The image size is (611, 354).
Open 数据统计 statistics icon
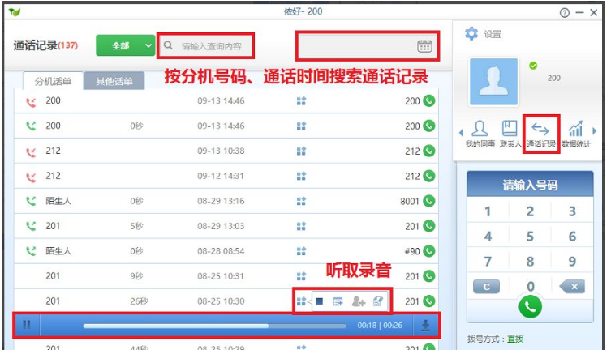click(x=574, y=134)
